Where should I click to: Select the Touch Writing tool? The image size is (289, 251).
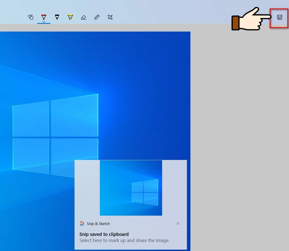tap(31, 17)
